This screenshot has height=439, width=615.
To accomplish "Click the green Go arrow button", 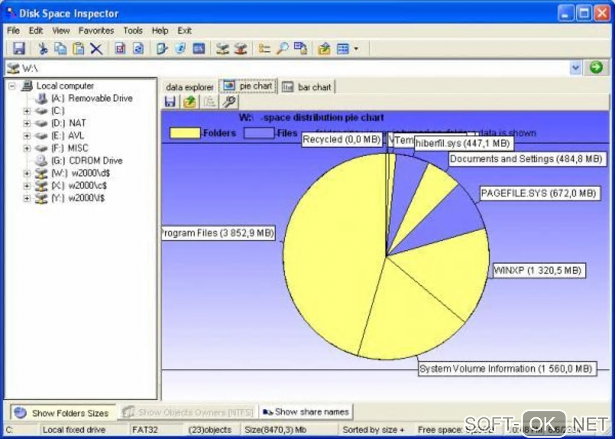I will pyautogui.click(x=596, y=68).
